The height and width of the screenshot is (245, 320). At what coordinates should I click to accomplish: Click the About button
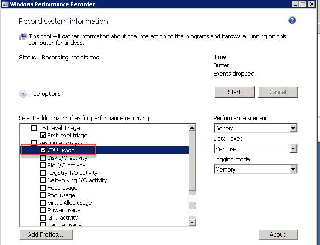[278, 235]
